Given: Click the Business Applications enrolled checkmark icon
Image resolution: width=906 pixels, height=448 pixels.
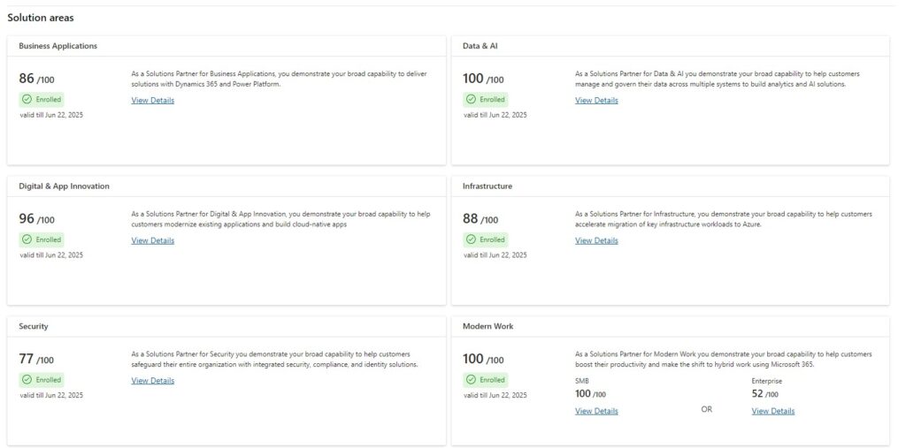Looking at the screenshot, I should click(27, 99).
